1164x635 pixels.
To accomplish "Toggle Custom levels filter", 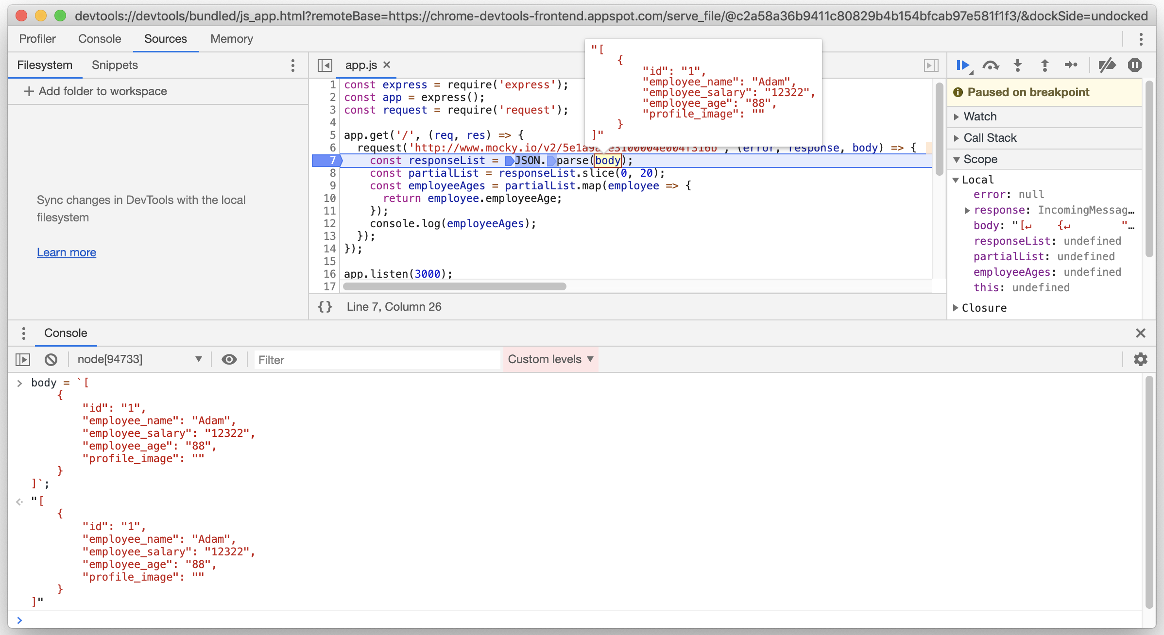I will click(549, 359).
